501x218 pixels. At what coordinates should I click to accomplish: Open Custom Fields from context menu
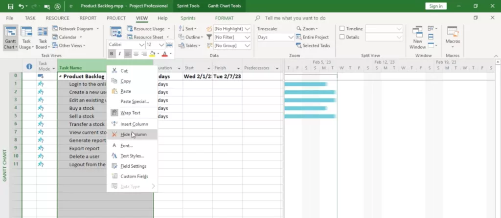tap(132, 176)
